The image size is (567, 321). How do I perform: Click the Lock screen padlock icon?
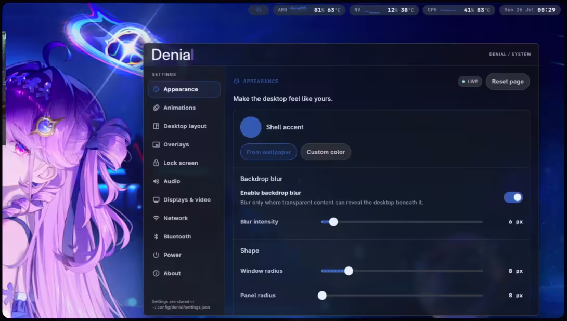[x=156, y=163]
